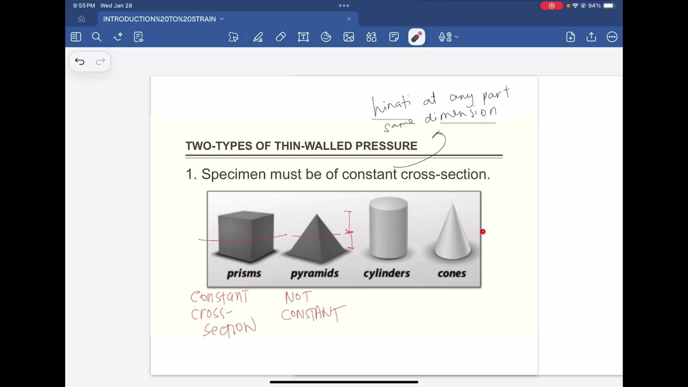
Task: Open the AI sparkle assistant tool
Action: (x=118, y=37)
